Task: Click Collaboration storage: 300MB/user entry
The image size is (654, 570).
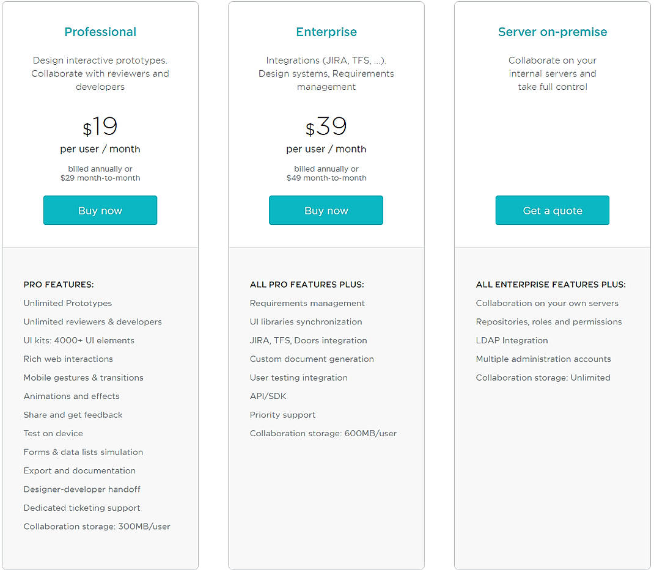Action: click(97, 526)
